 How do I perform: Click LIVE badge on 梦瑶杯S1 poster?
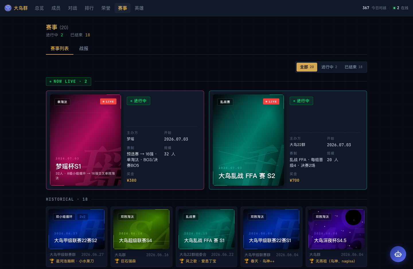click(x=108, y=102)
